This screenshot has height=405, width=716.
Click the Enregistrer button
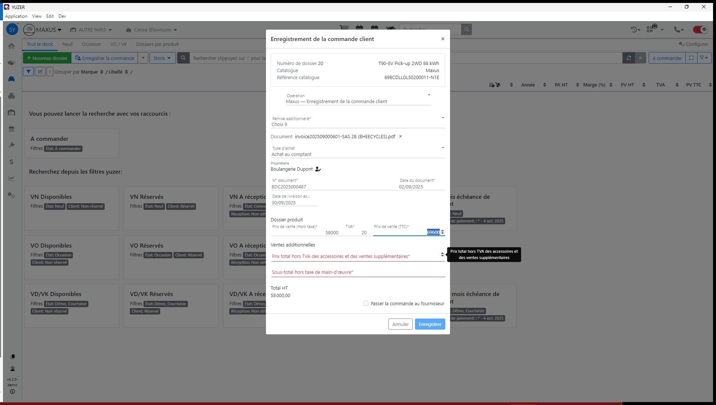pos(430,324)
